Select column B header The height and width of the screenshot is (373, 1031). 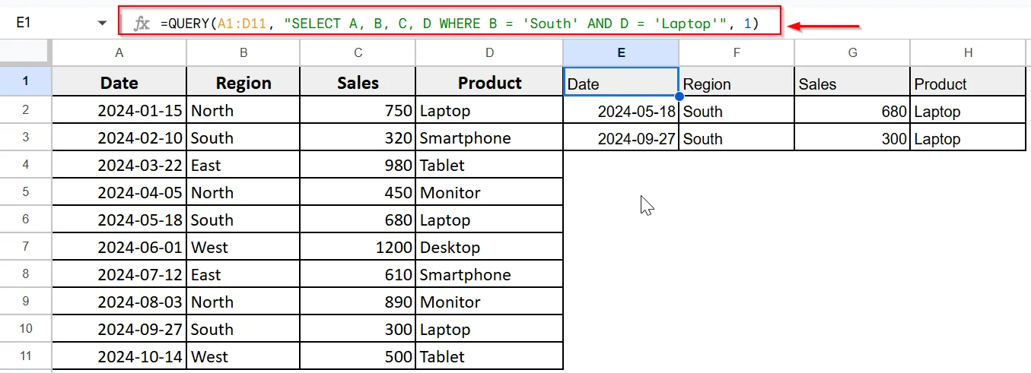[x=243, y=52]
